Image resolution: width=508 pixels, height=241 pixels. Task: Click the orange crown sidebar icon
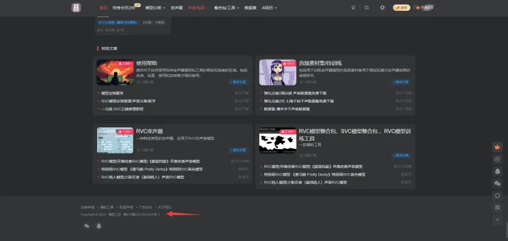(497, 147)
